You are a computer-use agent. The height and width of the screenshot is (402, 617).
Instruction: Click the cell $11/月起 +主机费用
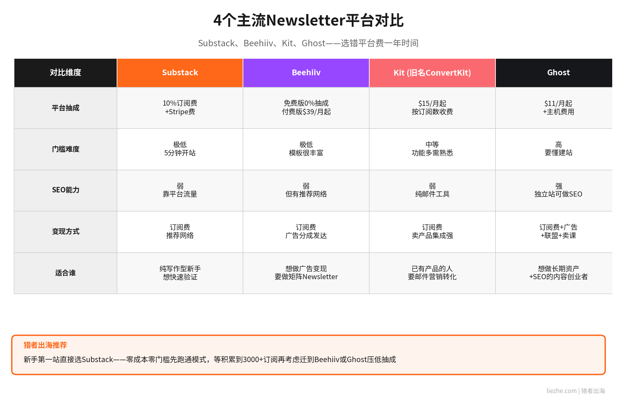pyautogui.click(x=554, y=108)
